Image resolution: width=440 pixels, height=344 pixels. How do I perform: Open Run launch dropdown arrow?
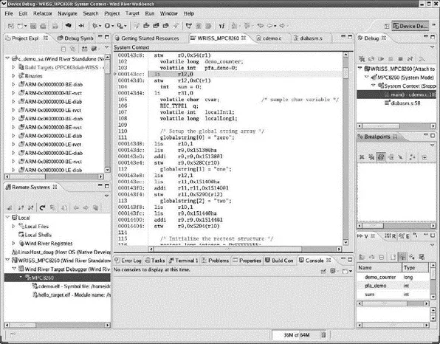113,26
